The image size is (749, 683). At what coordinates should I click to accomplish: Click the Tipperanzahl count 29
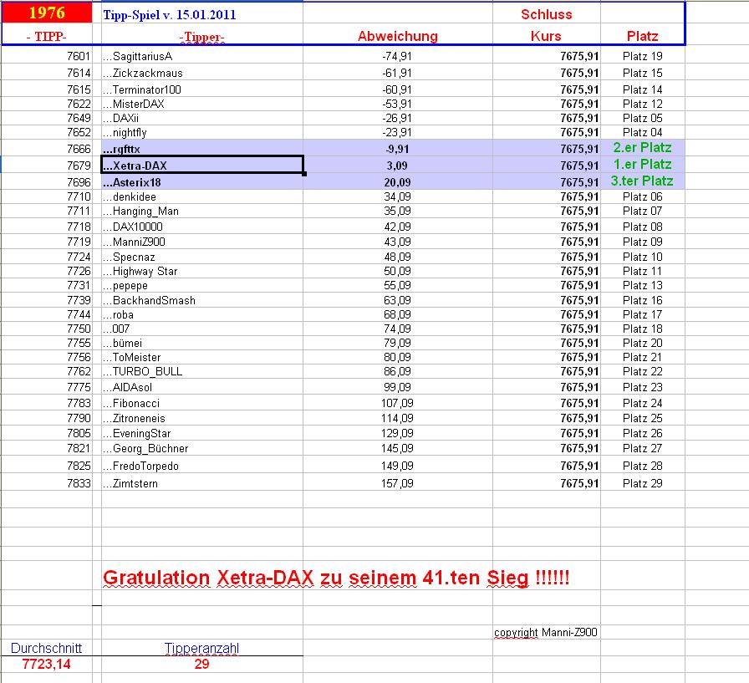pos(201,665)
